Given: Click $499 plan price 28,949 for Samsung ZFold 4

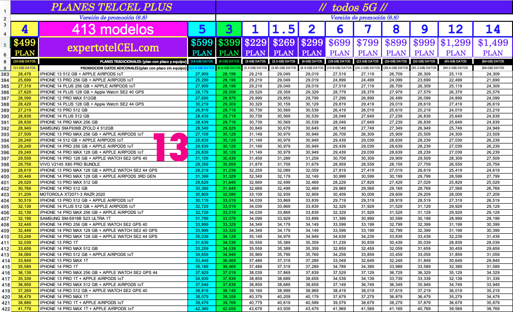Looking at the screenshot, I should [25, 128].
